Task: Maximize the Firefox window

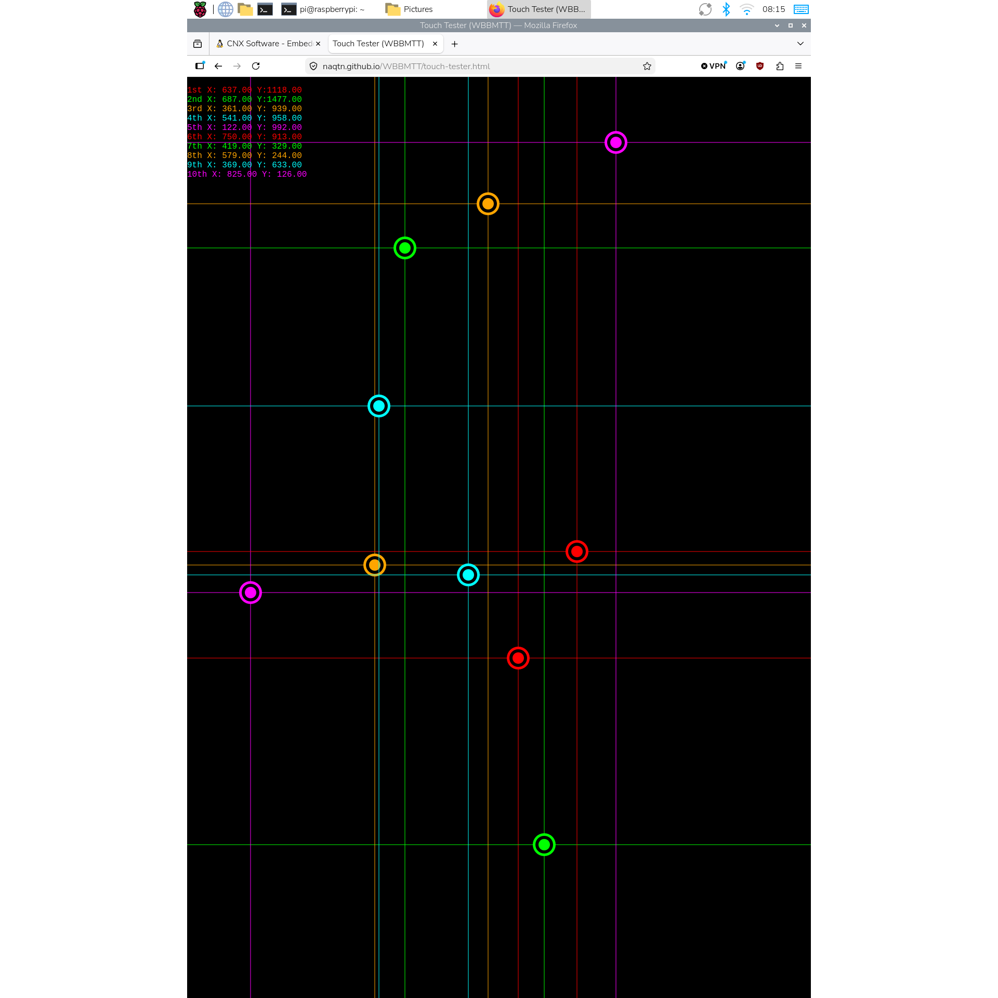Action: [791, 25]
